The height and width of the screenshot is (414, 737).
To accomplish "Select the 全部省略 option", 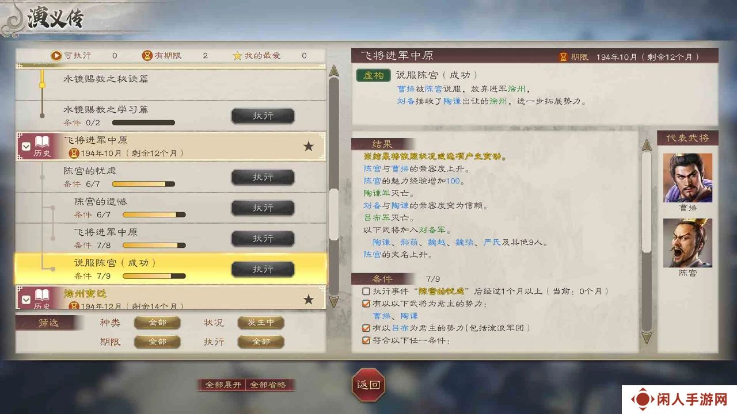I will click(x=268, y=385).
